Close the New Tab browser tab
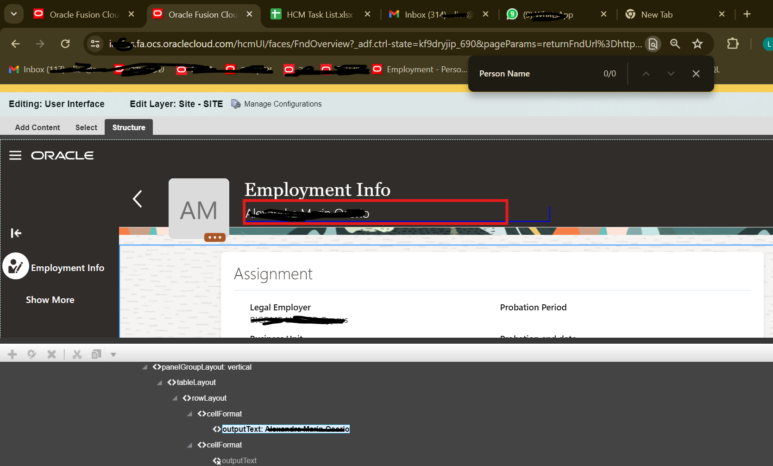Screen dimensions: 773x466 tap(722, 14)
